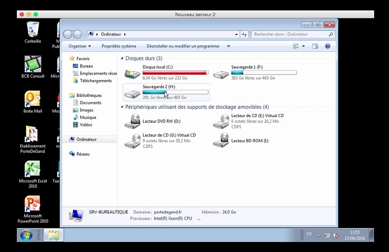This screenshot has height=252, width=389.
Task: Open Images library
Action: click(87, 110)
